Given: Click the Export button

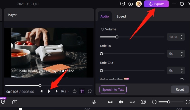Looking at the screenshot, I should pos(156,4).
